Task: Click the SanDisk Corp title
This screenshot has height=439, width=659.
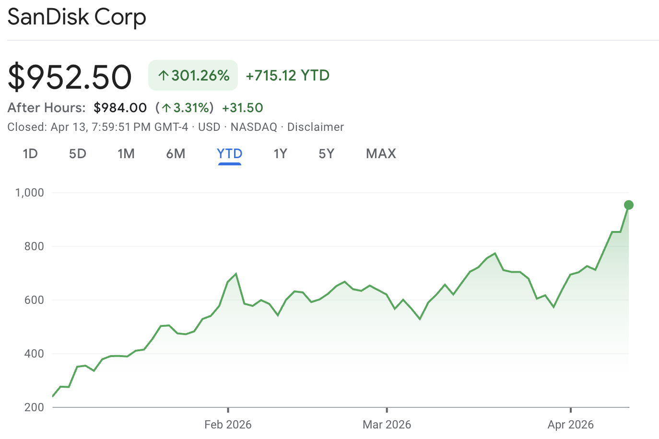Action: [x=77, y=17]
